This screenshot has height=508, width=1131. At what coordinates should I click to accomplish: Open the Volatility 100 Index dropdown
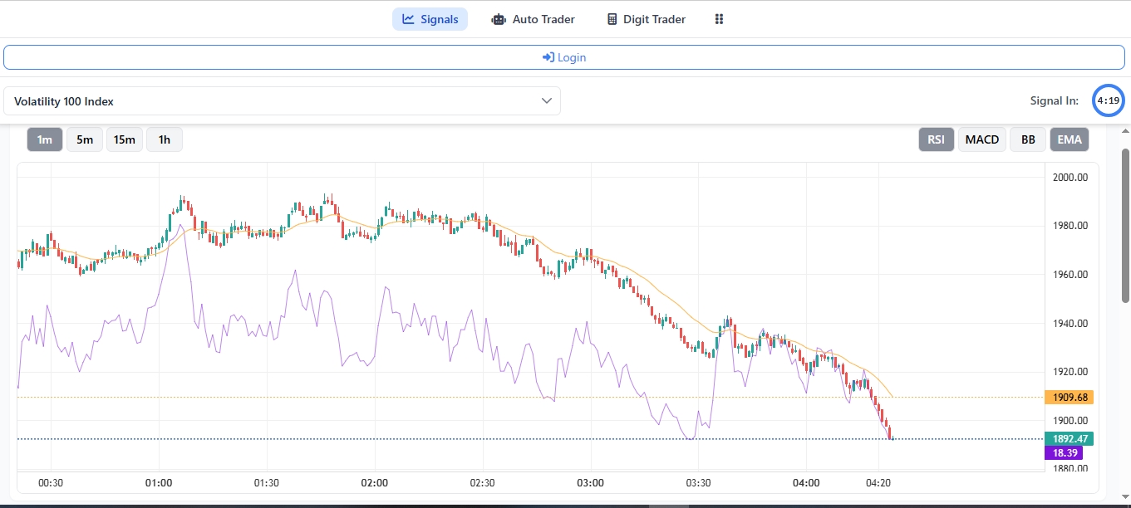[x=282, y=101]
